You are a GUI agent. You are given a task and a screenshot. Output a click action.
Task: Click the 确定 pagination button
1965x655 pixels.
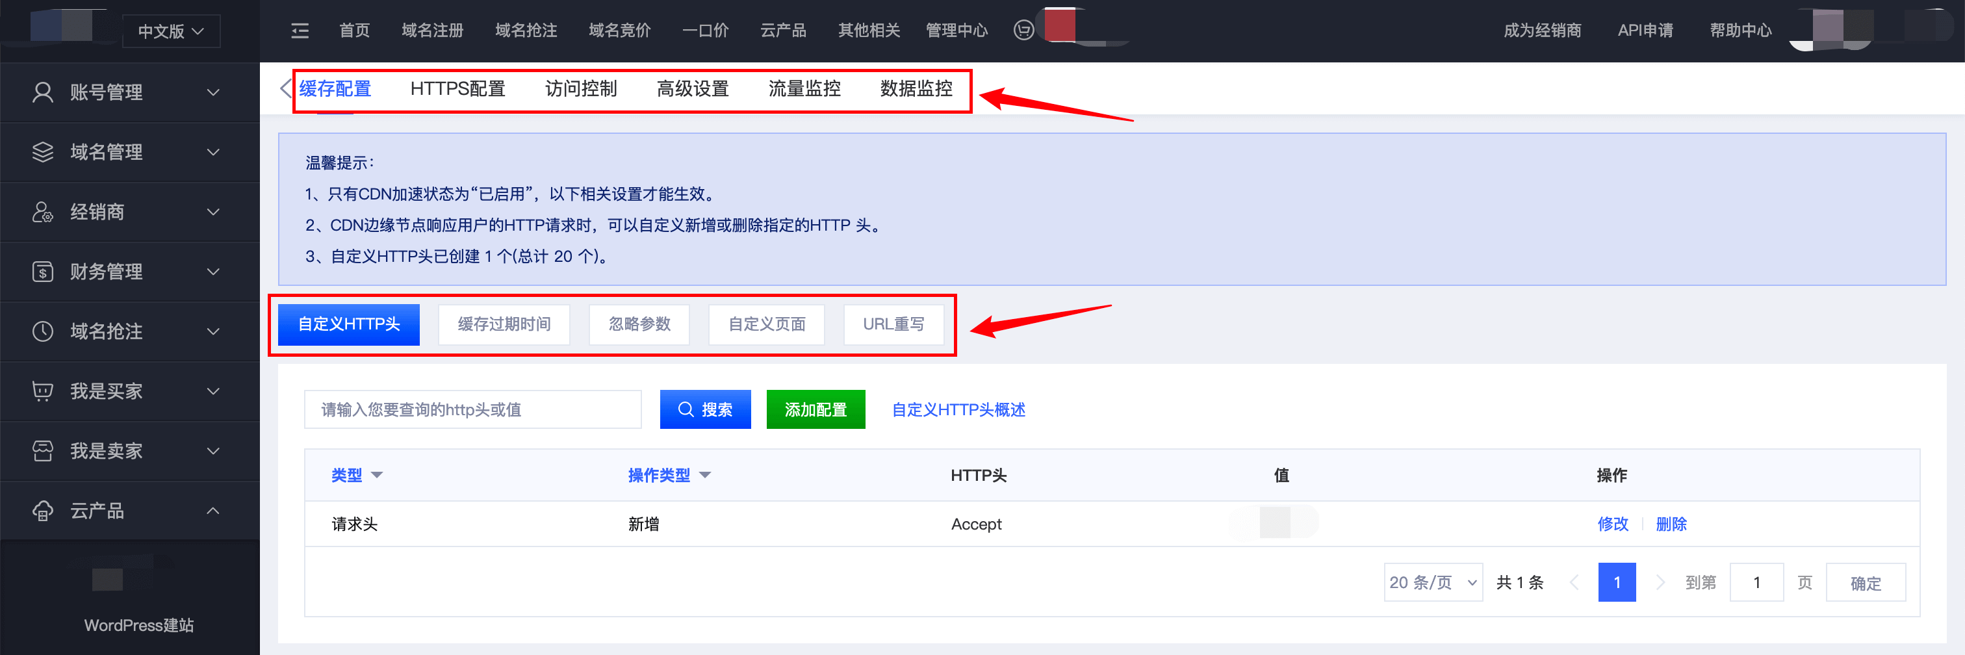pyautogui.click(x=1865, y=584)
